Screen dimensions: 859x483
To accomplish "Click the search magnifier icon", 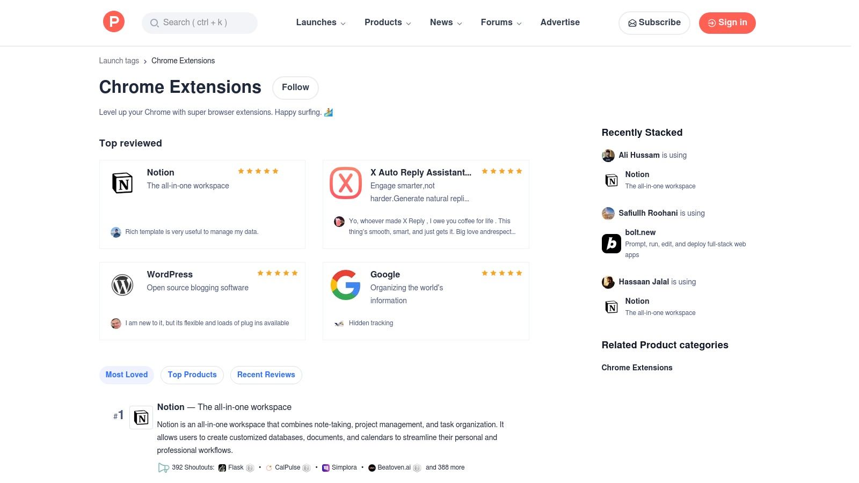I will 154,23.
